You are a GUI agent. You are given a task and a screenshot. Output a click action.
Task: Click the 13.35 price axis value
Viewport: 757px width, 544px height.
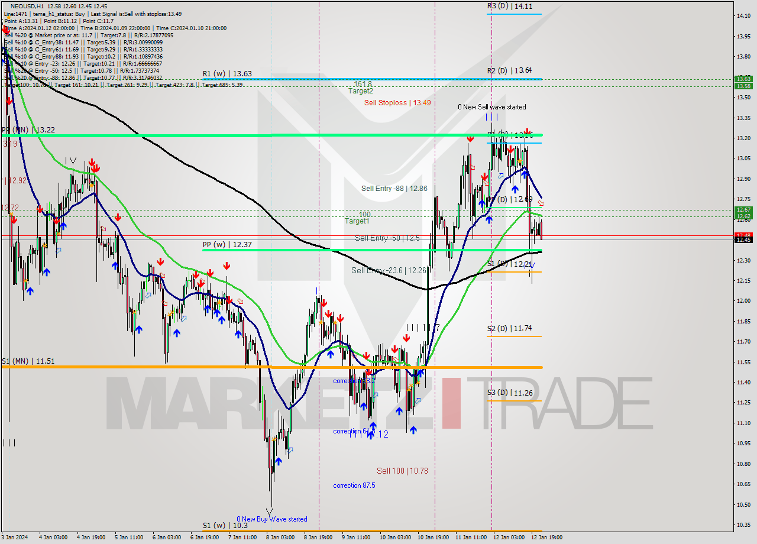743,118
